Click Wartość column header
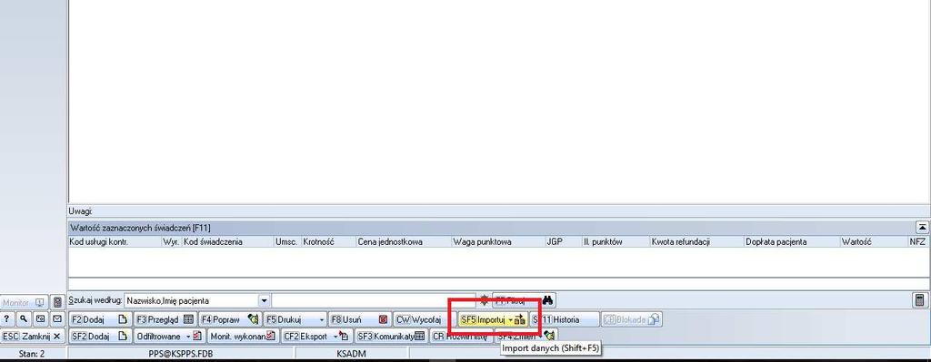931x362 pixels. coord(874,241)
